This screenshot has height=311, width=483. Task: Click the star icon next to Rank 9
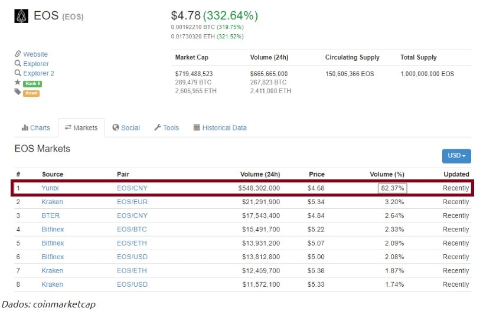18,83
